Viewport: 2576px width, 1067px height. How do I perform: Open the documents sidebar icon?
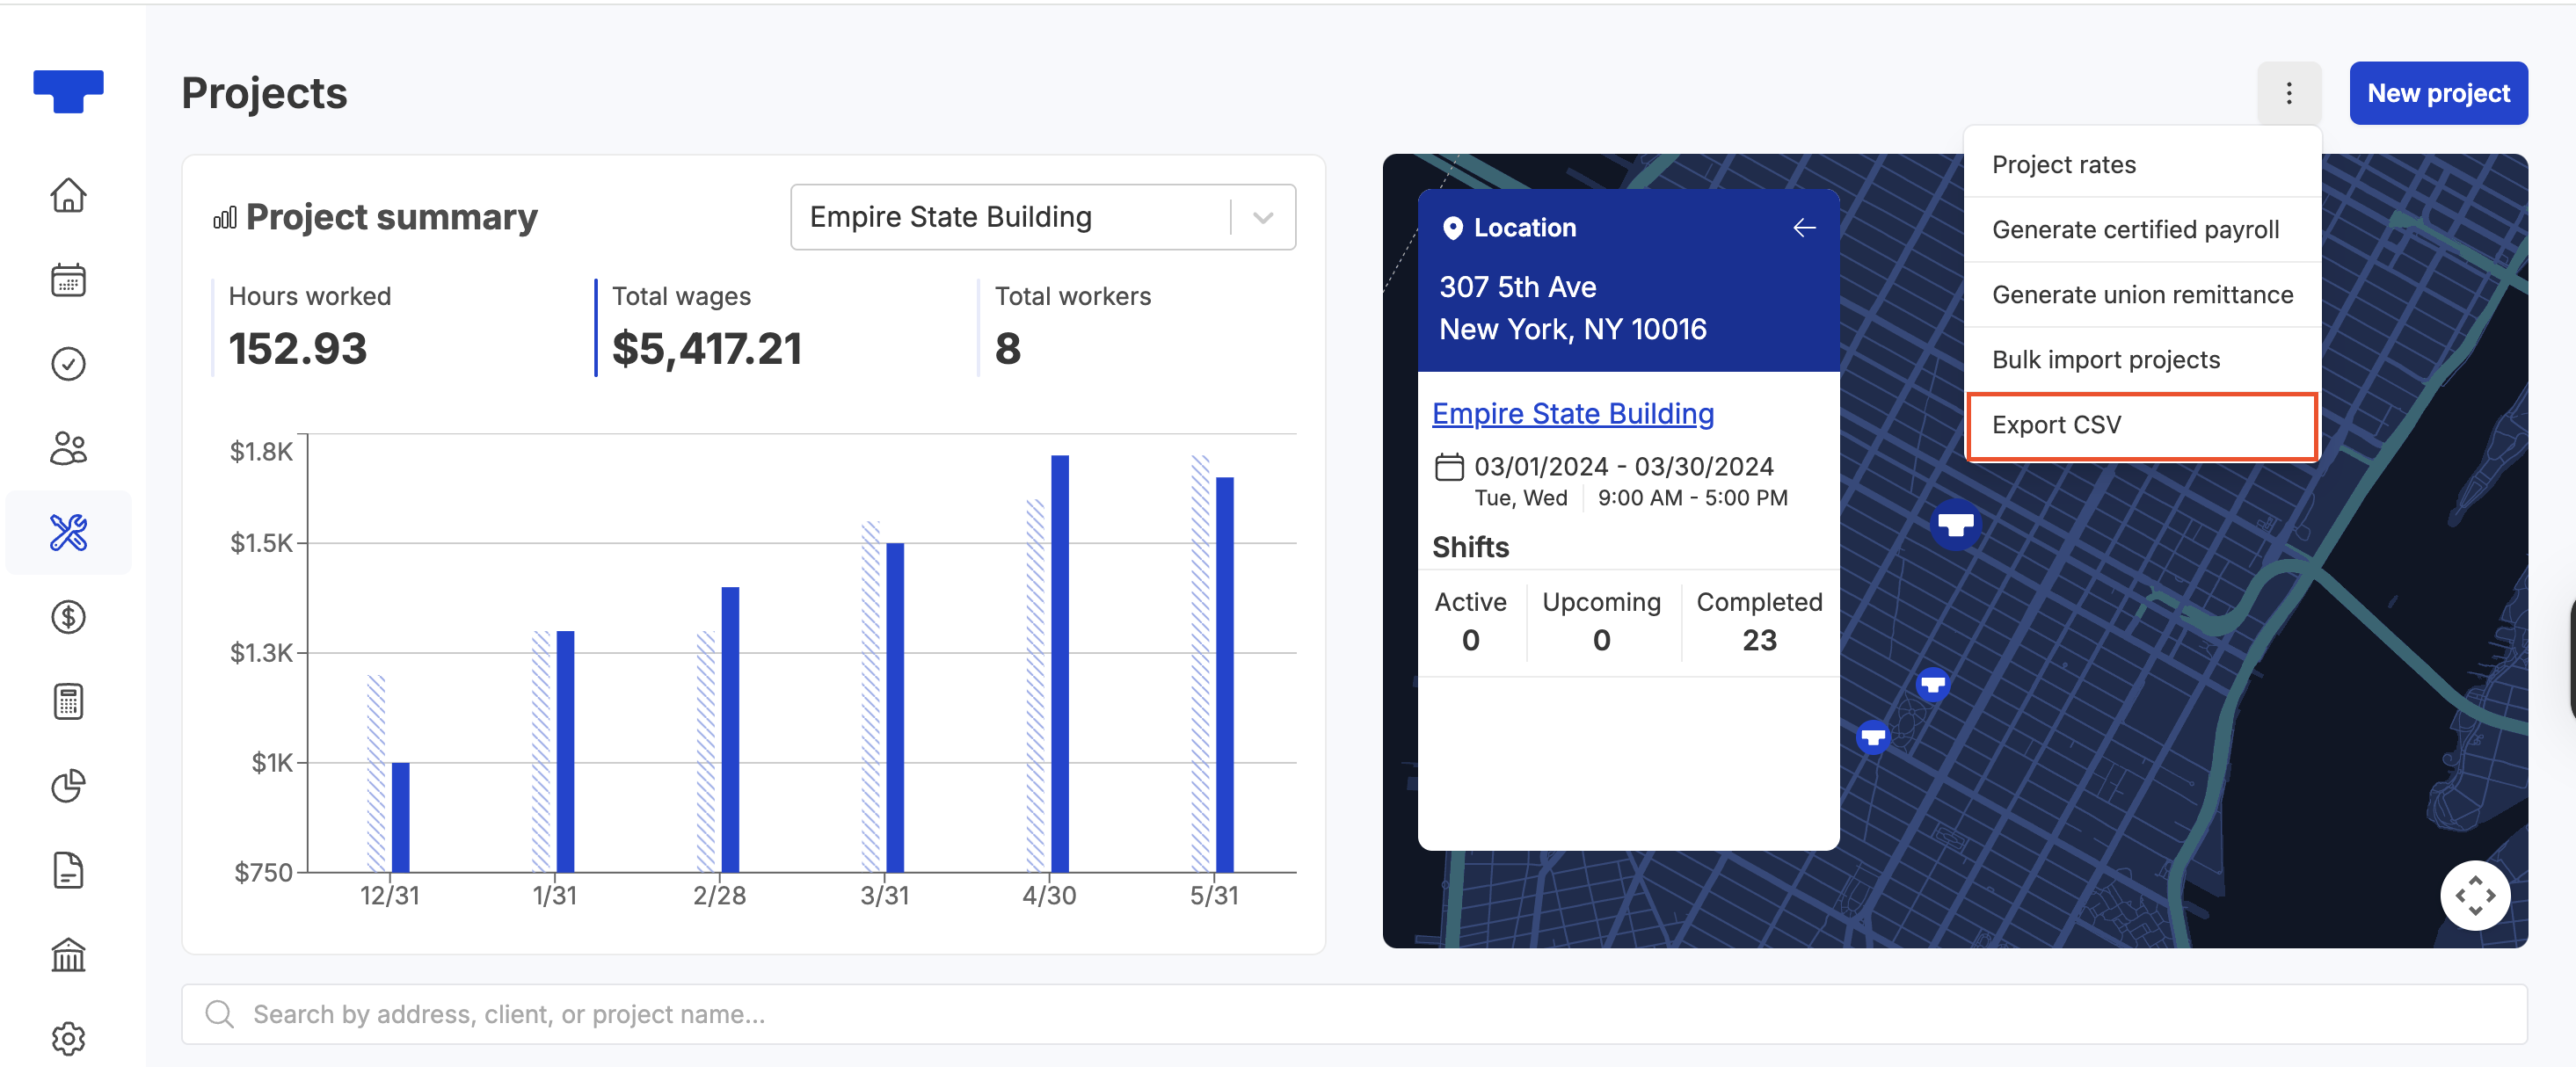pyautogui.click(x=68, y=870)
